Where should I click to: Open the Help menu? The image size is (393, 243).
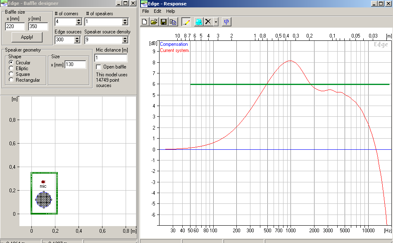pos(170,11)
